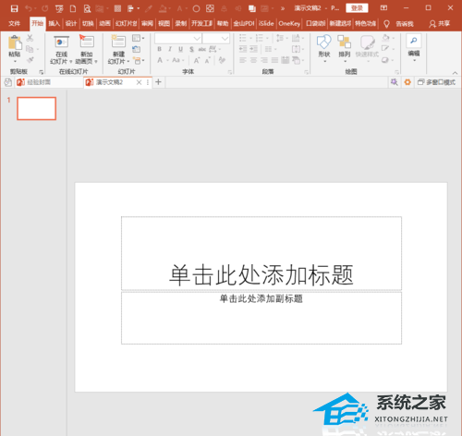This screenshot has width=462, height=436.
Task: Click orange gear settings icon in tab bar
Action: (407, 82)
